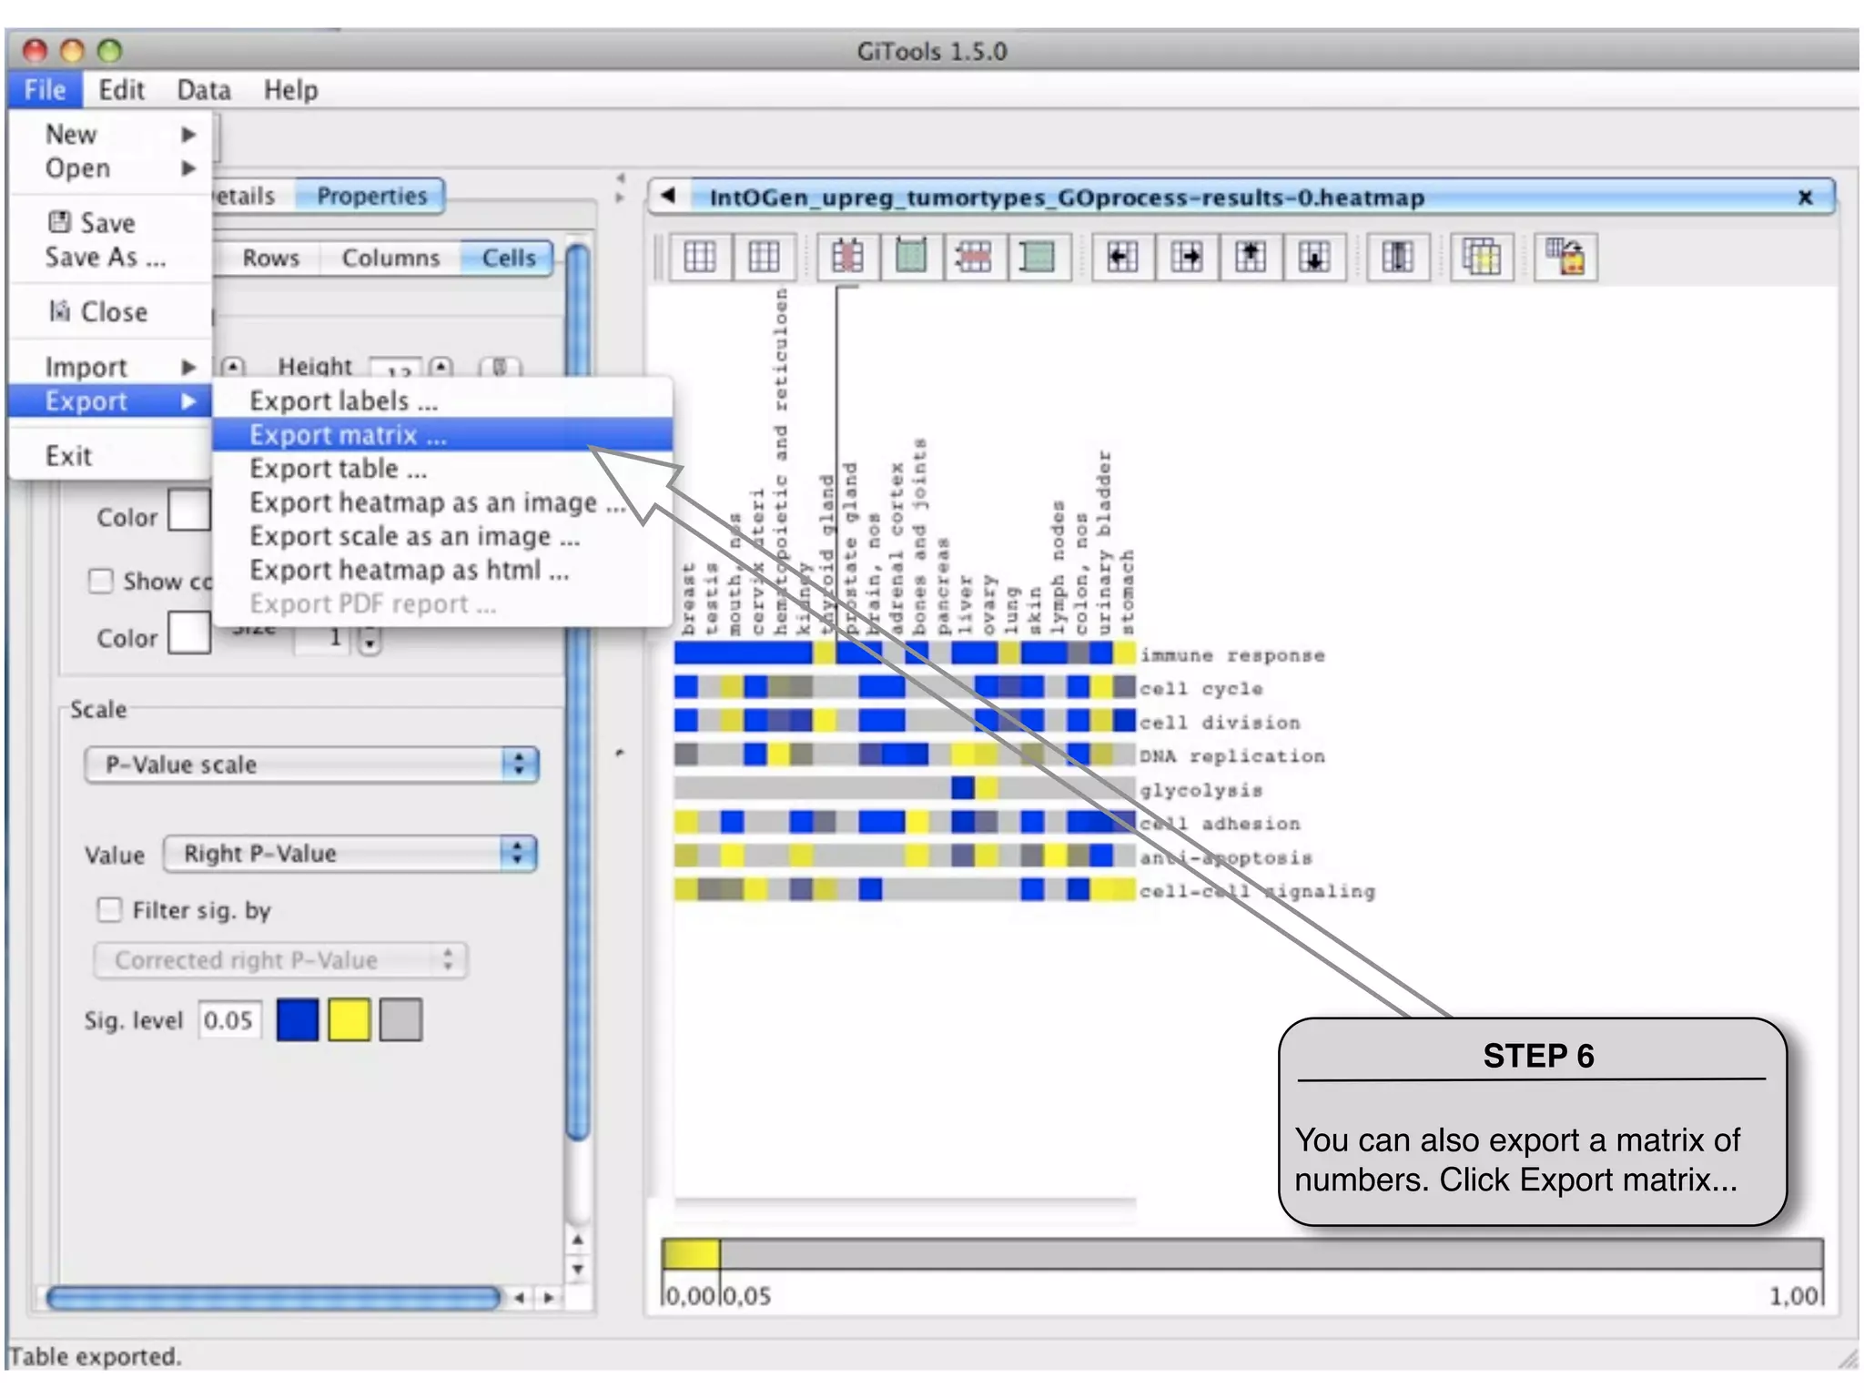This screenshot has width=1864, height=1398.
Task: Choose Export labels ...
Action: point(442,400)
